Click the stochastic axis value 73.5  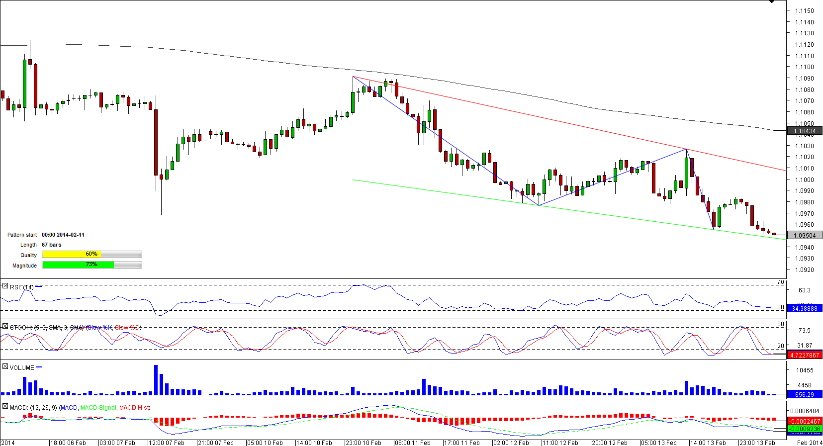click(805, 331)
